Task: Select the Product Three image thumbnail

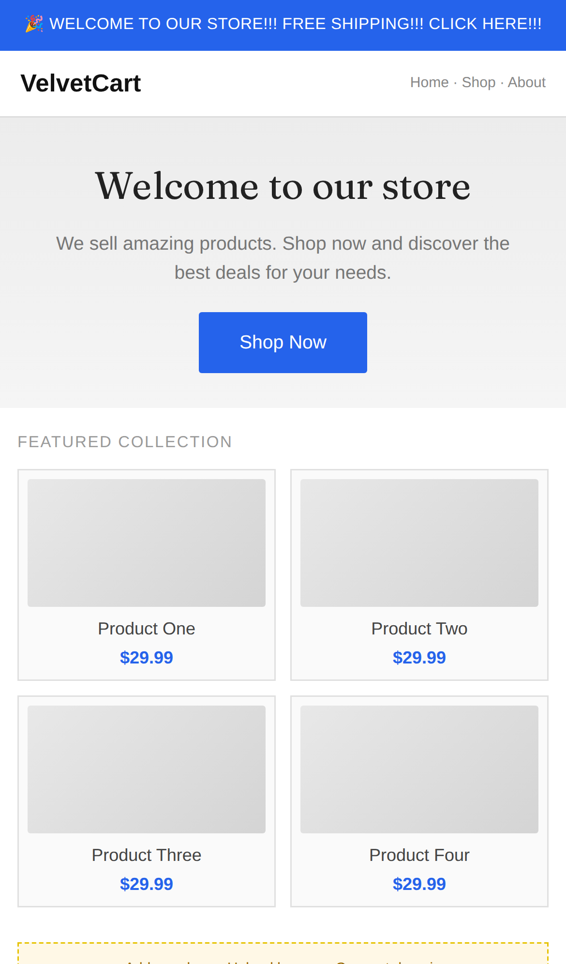Action: coord(147,769)
